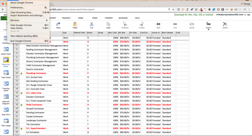This screenshot has height=136, width=252.
Task: Expand the Services submenu arrow
Action: (47, 20)
